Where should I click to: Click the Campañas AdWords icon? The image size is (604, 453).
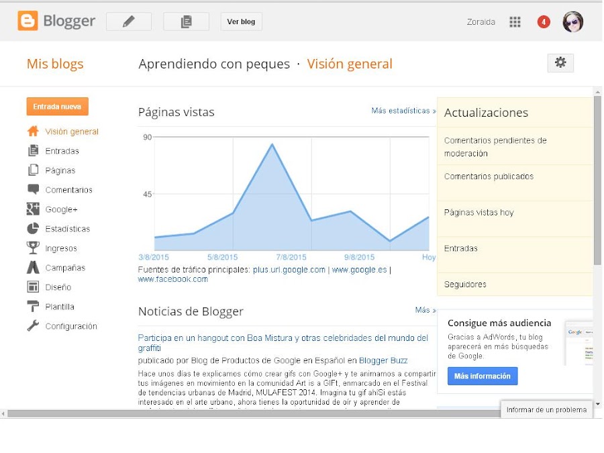pos(33,267)
